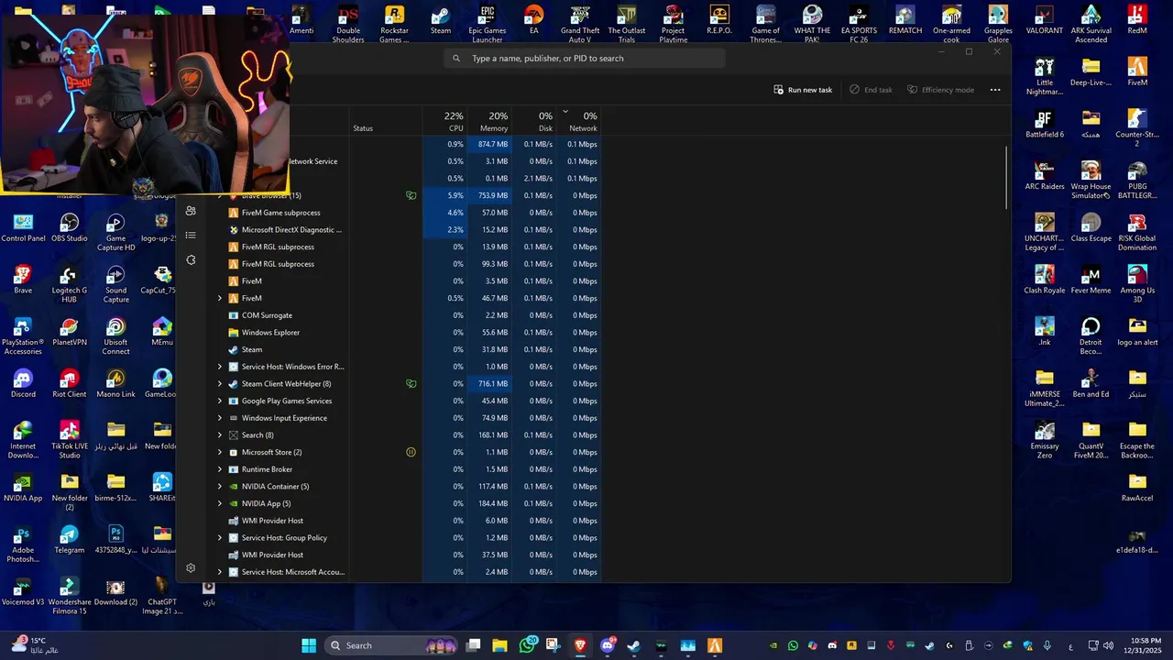Image resolution: width=1173 pixels, height=660 pixels.
Task: Click the Task Manager search box
Action: coord(585,58)
